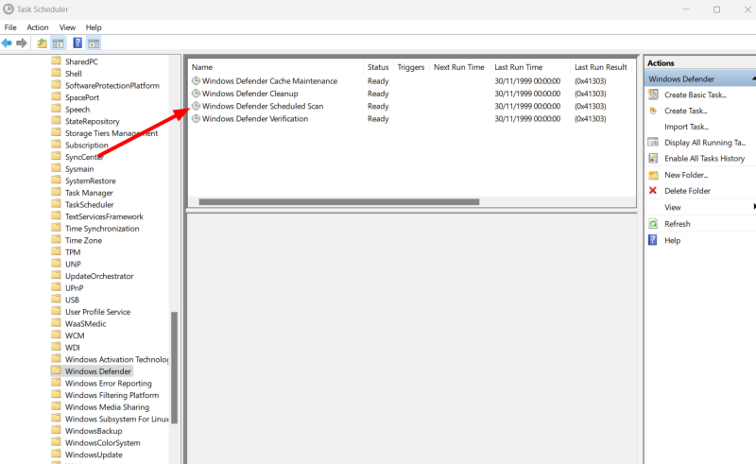Select the WaaSMedic folder
This screenshot has width=756, height=464.
coord(86,323)
